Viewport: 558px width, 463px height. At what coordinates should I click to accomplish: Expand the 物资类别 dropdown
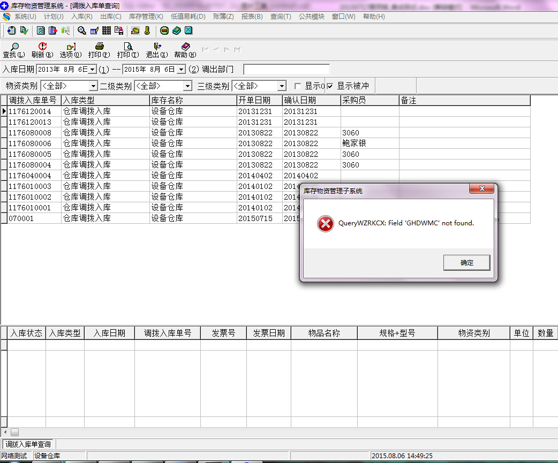[x=93, y=86]
